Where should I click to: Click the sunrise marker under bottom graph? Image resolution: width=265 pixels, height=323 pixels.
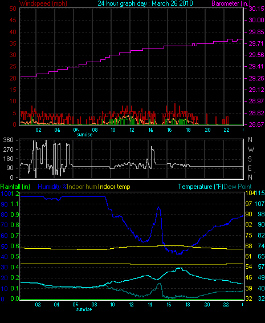coord(84,309)
